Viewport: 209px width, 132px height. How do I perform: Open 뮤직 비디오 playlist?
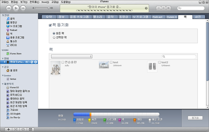coord(14,95)
